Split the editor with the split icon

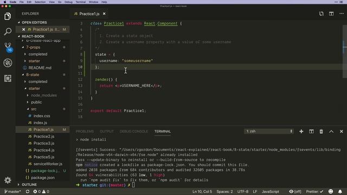tap(331, 14)
